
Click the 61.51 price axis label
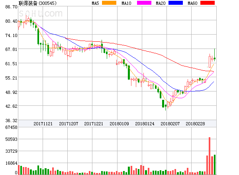11,64
